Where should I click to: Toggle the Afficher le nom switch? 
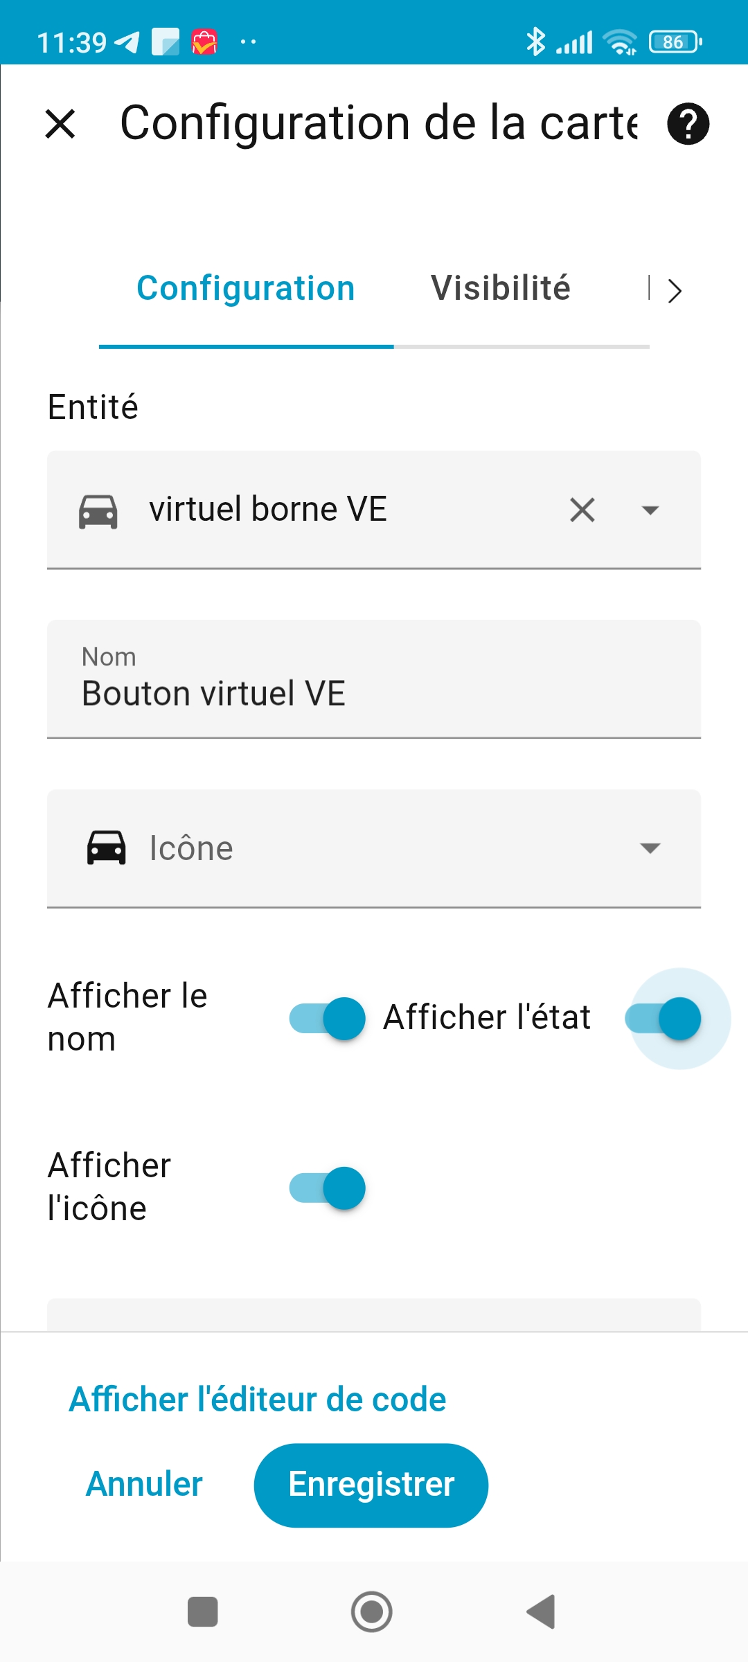(x=327, y=1018)
